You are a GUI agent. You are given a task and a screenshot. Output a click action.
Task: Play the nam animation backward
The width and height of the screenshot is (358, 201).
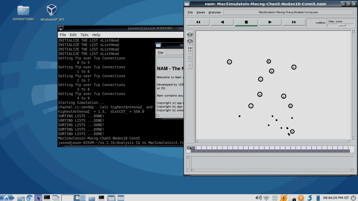pyautogui.click(x=222, y=22)
